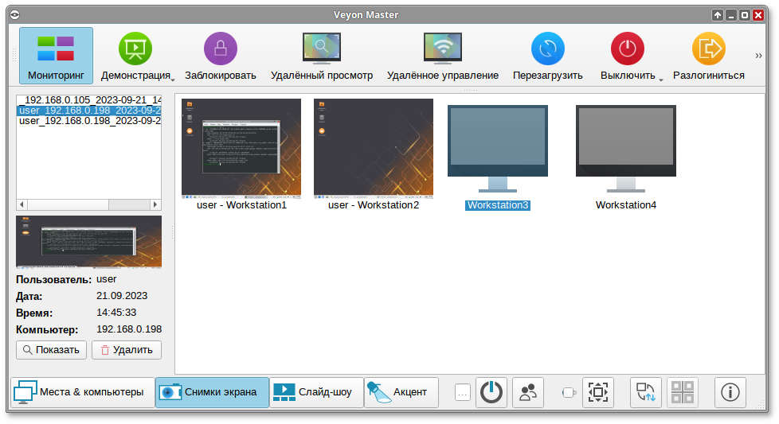This screenshot has height=424, width=779.
Task: Expand the Выключить dropdown arrow
Action: (661, 79)
